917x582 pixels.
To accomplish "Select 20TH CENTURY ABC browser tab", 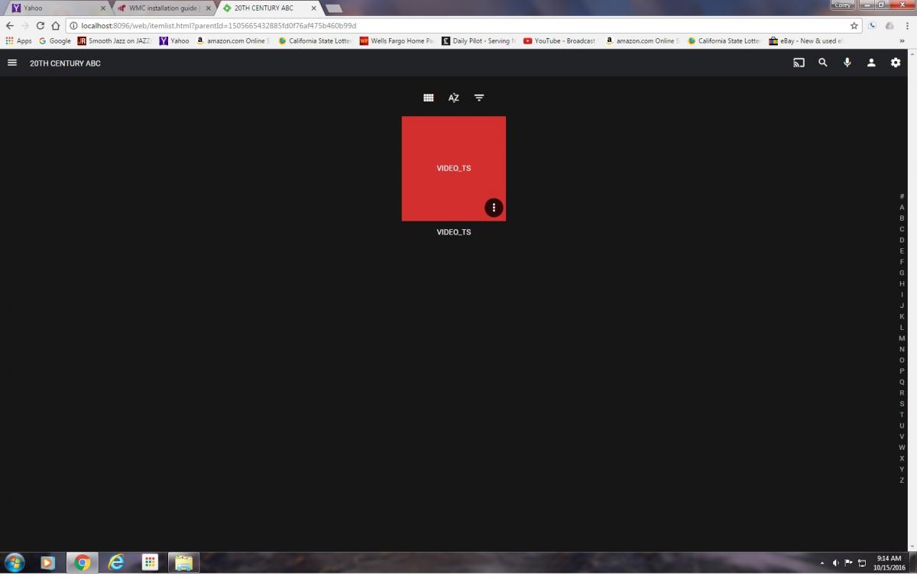I will 270,8.
